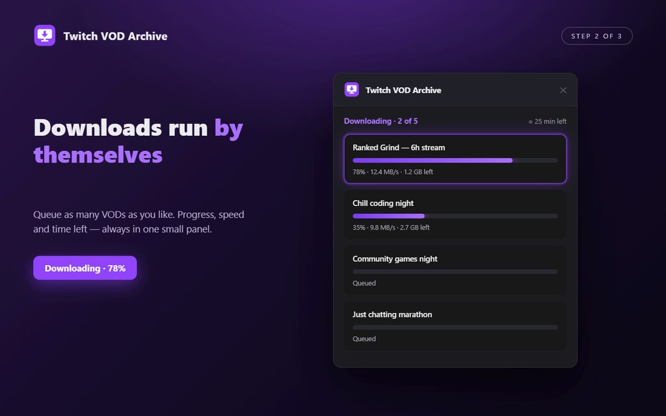Click the Just chatting marathon progress bar
Screen dimensions: 666x416
click(x=455, y=328)
